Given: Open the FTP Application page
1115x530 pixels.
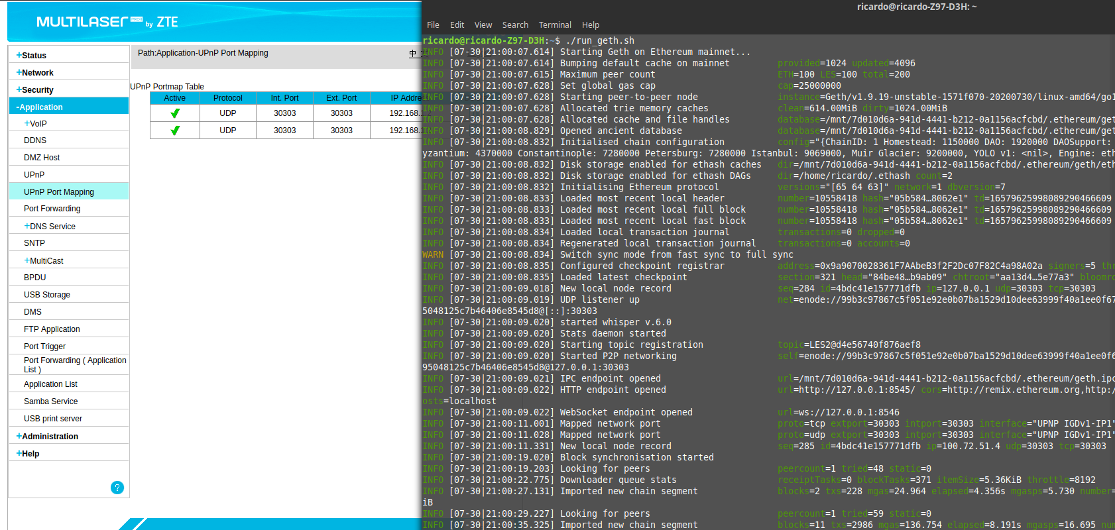Looking at the screenshot, I should [x=52, y=329].
